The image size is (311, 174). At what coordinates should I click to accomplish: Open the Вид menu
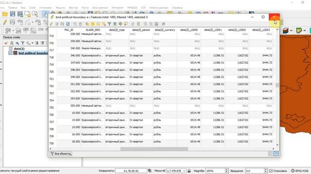[x=23, y=8]
